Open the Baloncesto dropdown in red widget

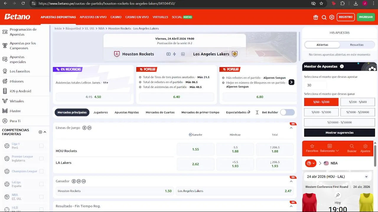330,148
